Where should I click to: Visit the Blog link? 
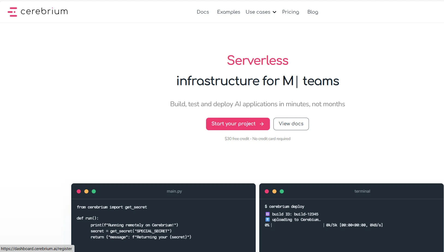[x=312, y=12]
